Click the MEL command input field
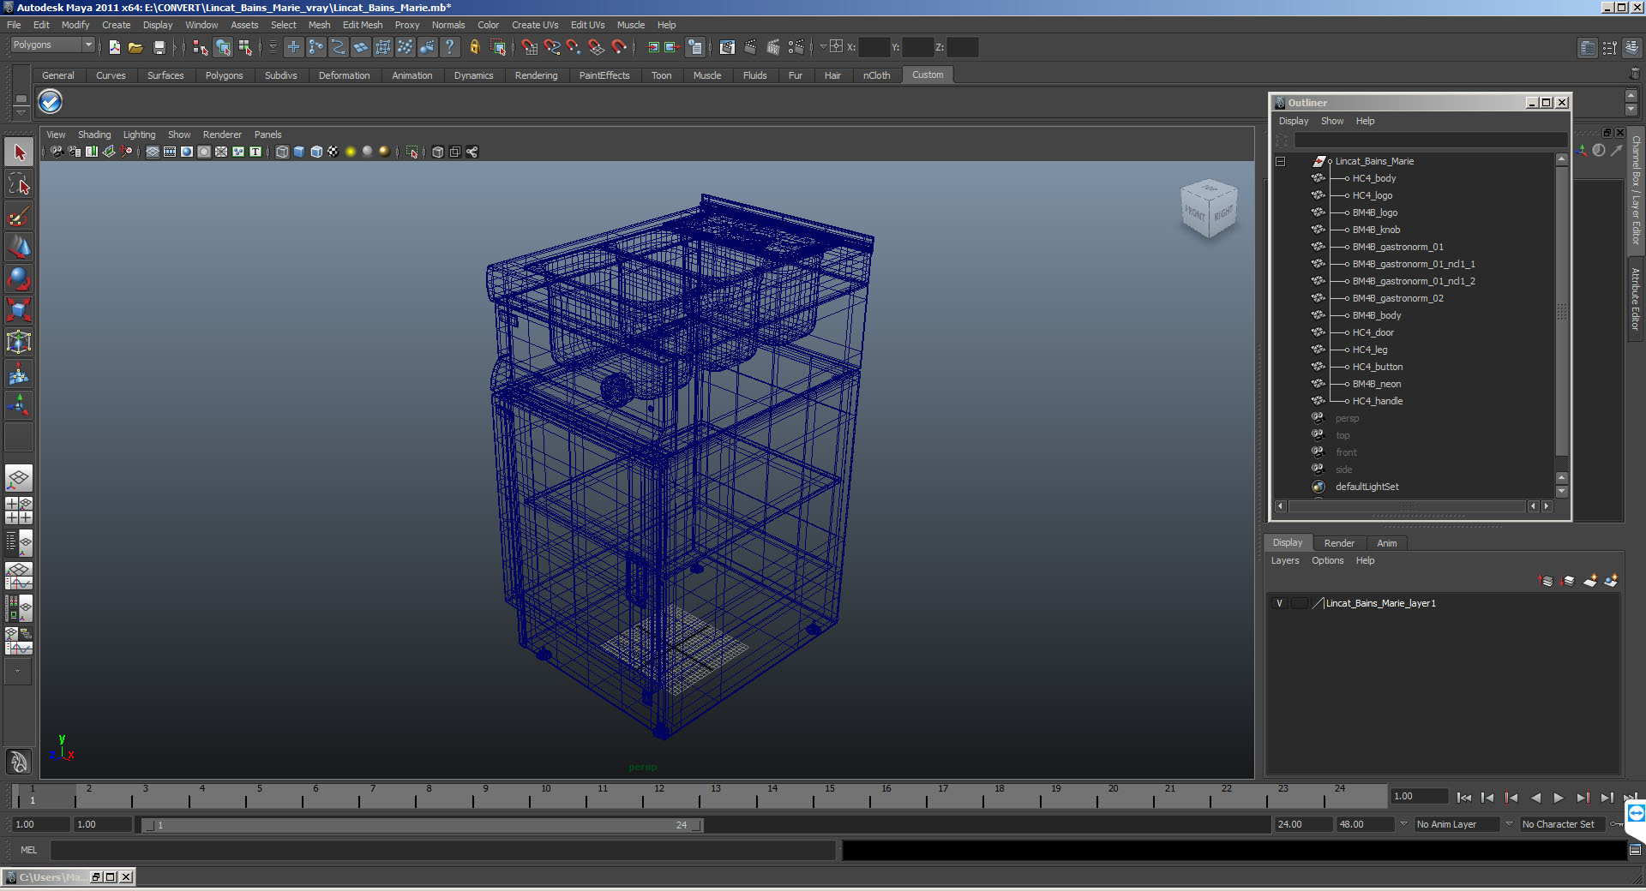The width and height of the screenshot is (1646, 891). click(x=443, y=850)
